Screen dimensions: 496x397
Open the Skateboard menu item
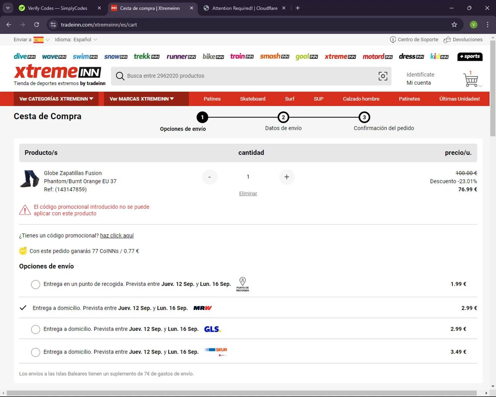tap(253, 99)
